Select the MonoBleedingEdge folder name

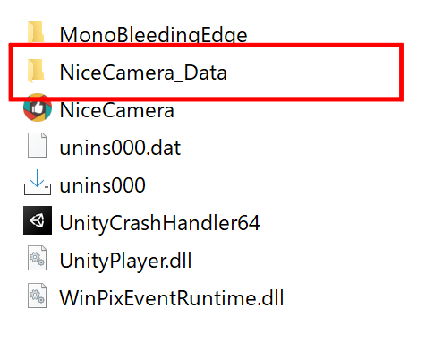click(x=153, y=35)
